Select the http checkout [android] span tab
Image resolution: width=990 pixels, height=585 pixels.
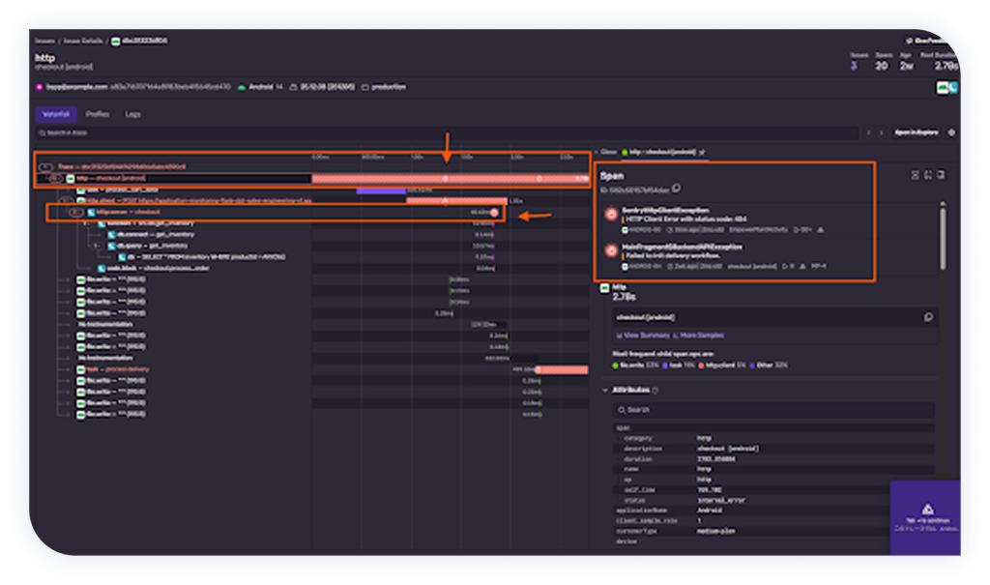[663, 152]
